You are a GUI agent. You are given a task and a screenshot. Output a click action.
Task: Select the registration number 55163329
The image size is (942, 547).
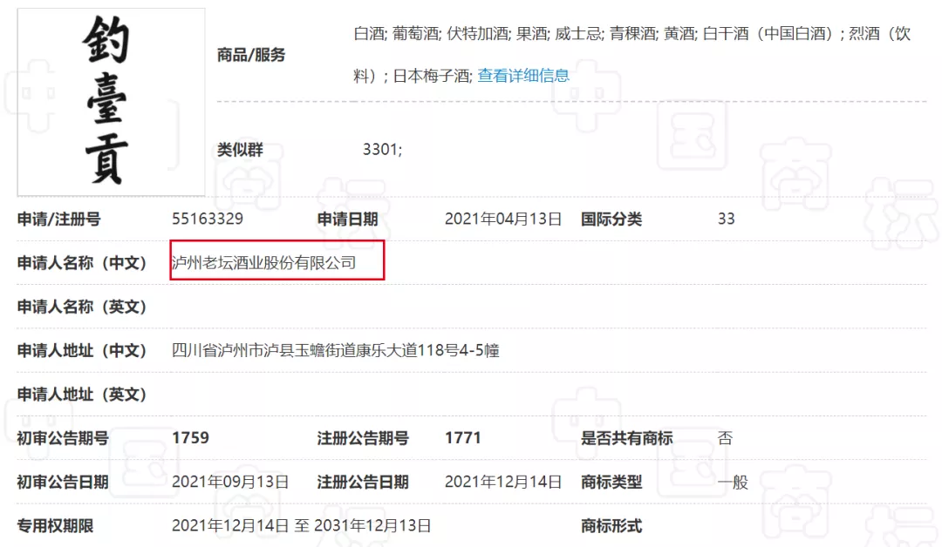click(208, 219)
